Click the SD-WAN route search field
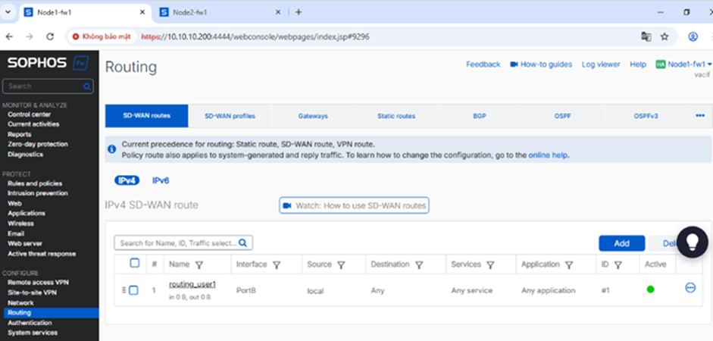 point(178,243)
